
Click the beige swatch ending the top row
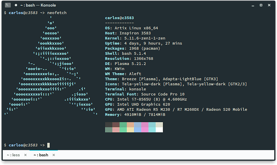pos(159,125)
